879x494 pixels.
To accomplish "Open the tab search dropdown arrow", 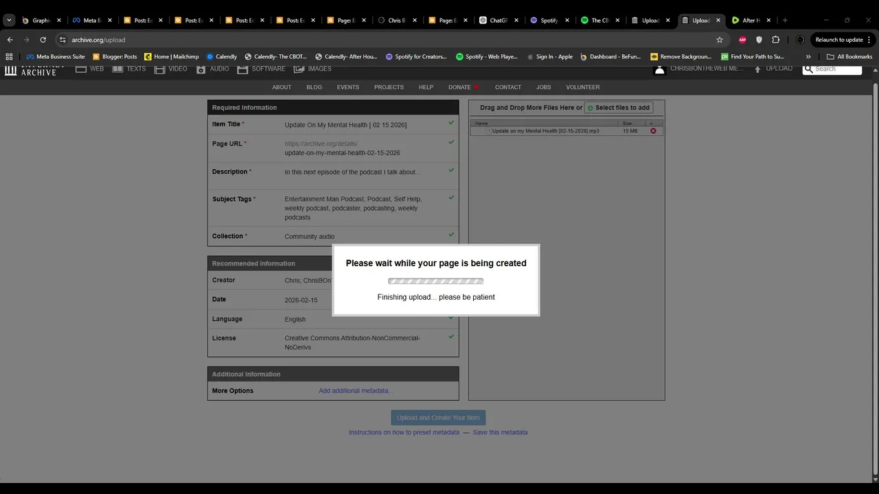I will [9, 20].
